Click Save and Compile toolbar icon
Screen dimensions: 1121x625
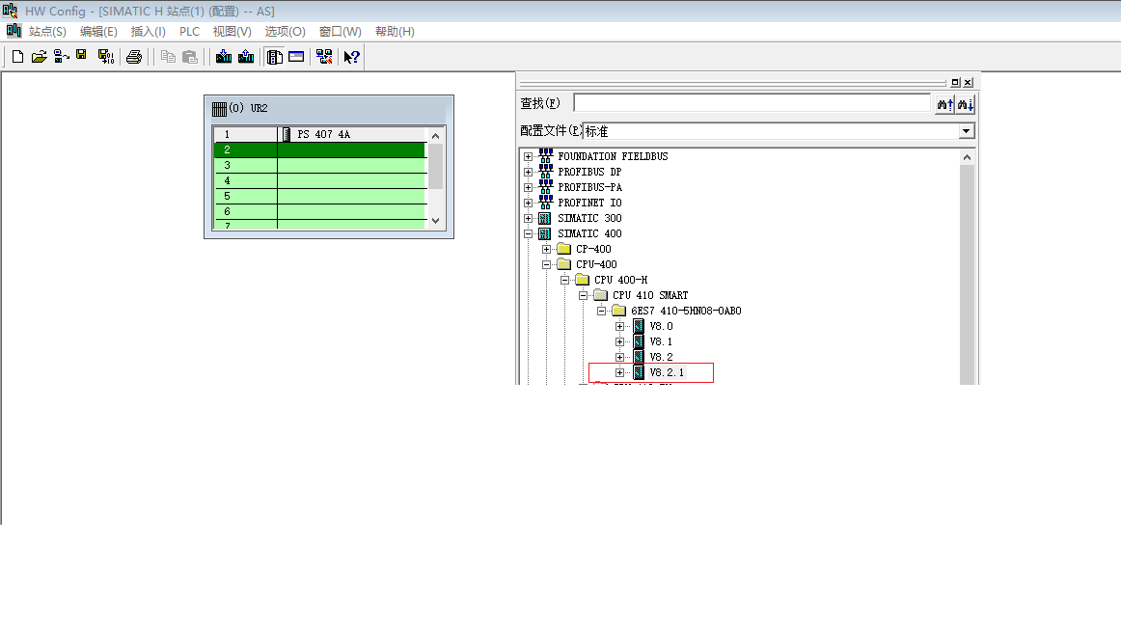click(105, 57)
